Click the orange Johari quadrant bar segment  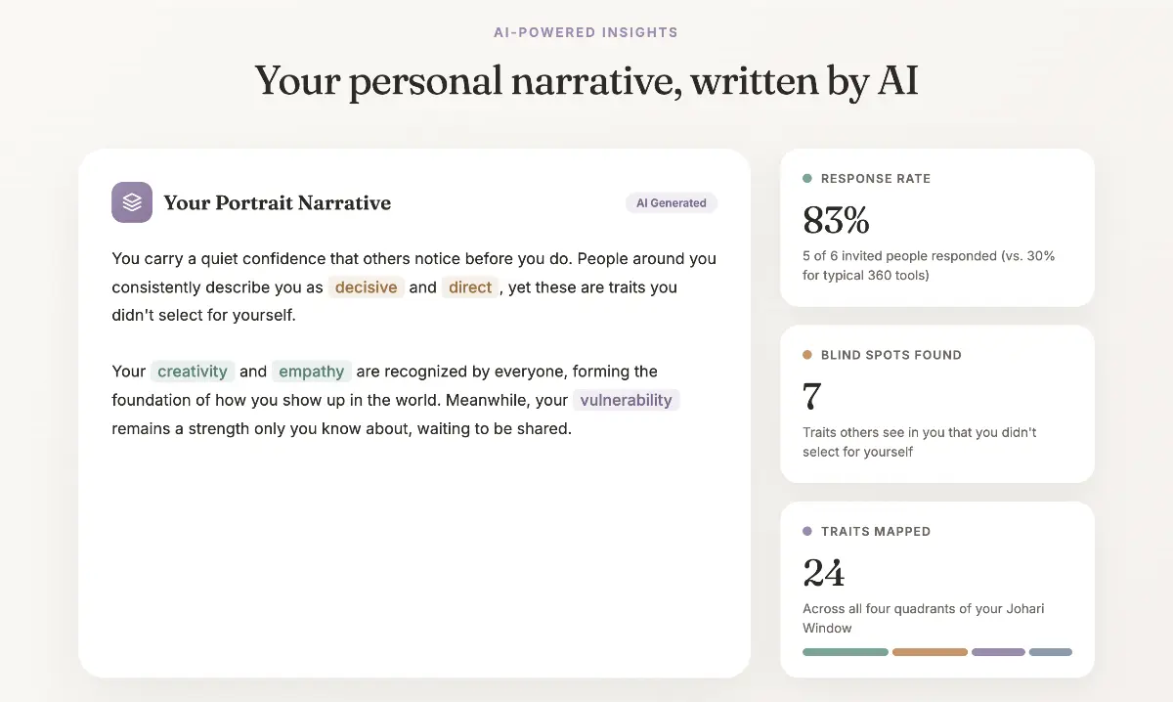tap(930, 652)
